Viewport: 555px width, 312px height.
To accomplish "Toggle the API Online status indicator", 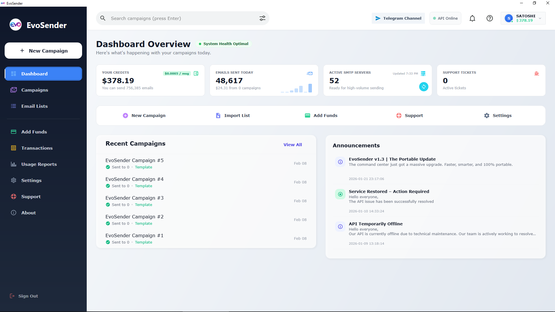I will point(445,18).
